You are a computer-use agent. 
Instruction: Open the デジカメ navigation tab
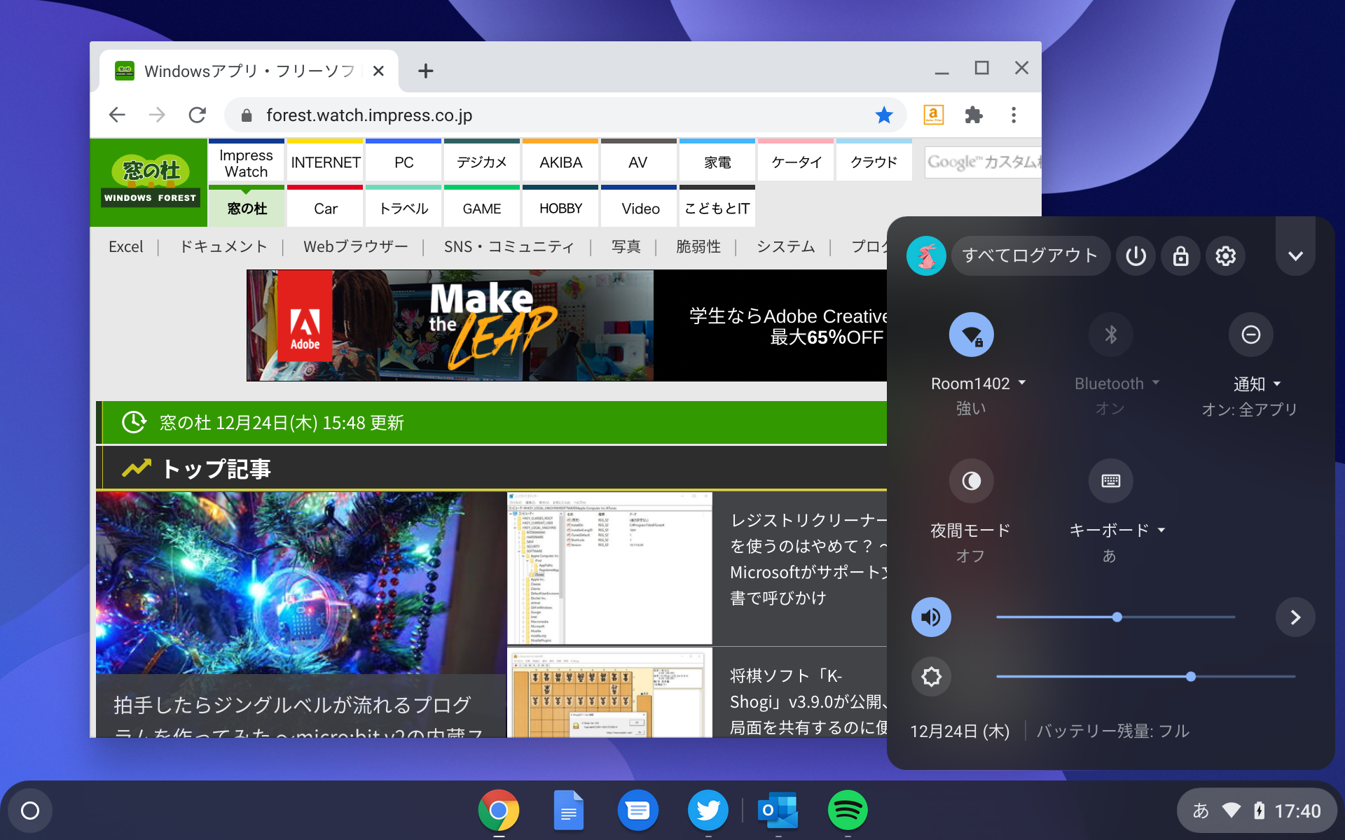pyautogui.click(x=481, y=162)
